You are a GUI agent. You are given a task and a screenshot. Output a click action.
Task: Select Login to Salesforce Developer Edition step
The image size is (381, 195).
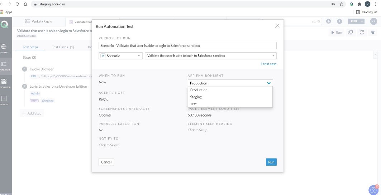[x=58, y=86]
